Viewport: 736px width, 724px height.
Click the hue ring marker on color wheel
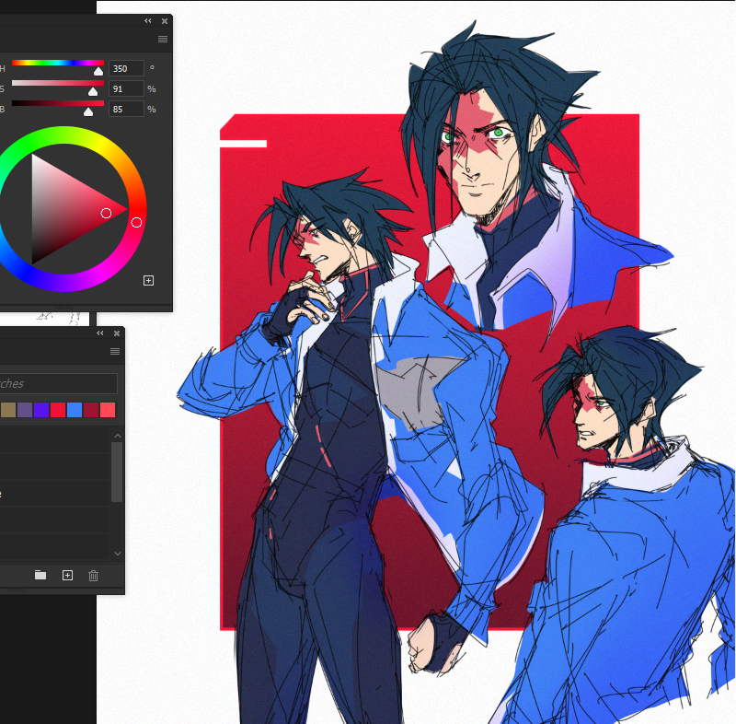(x=136, y=222)
